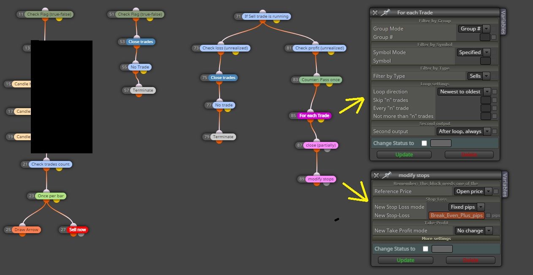The height and width of the screenshot is (275, 533).
Task: Select the For each Trade block 85
Action: pos(314,116)
